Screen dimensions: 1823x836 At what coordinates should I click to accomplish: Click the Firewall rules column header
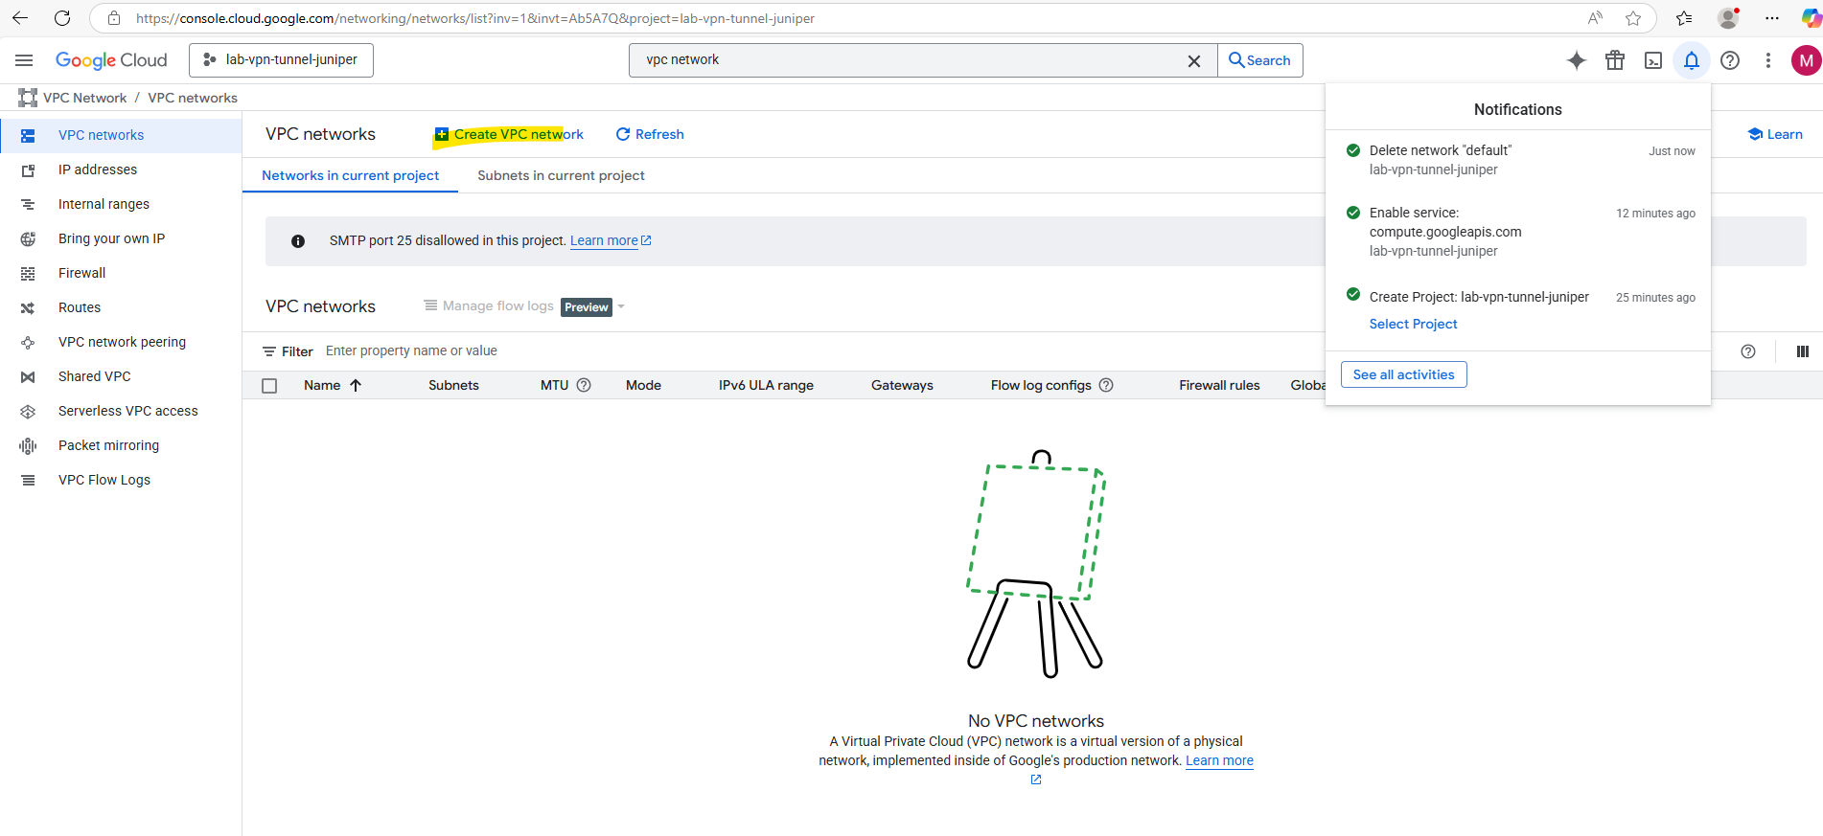tap(1219, 385)
